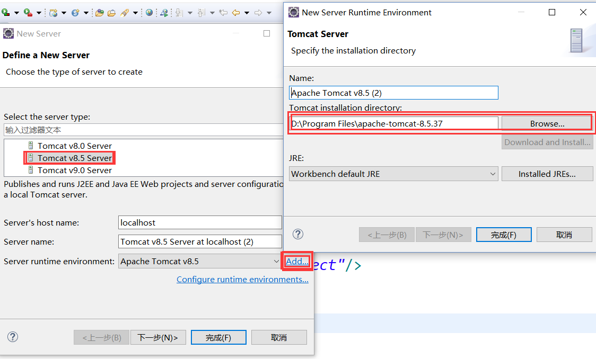Click the highlighted Add link
596x359 pixels.
click(x=296, y=261)
